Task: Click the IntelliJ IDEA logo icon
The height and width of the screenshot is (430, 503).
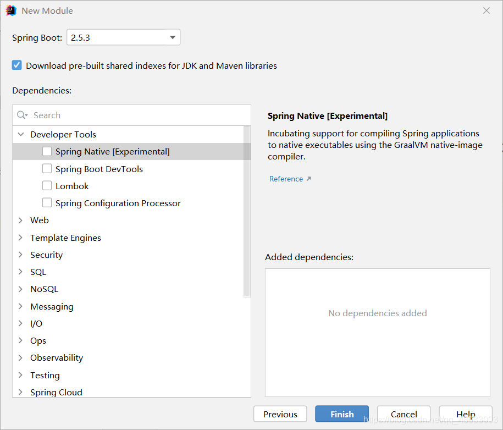Action: 11,10
